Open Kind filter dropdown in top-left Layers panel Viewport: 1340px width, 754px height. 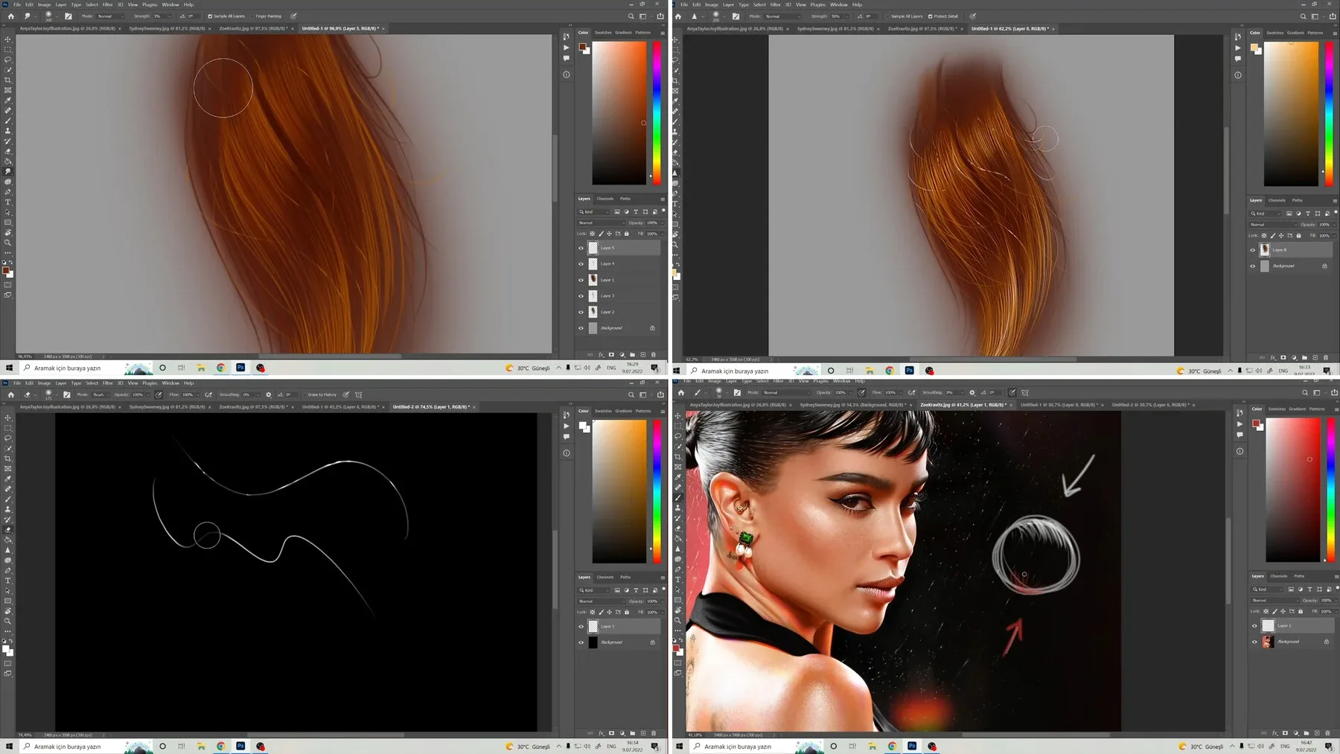coord(595,212)
